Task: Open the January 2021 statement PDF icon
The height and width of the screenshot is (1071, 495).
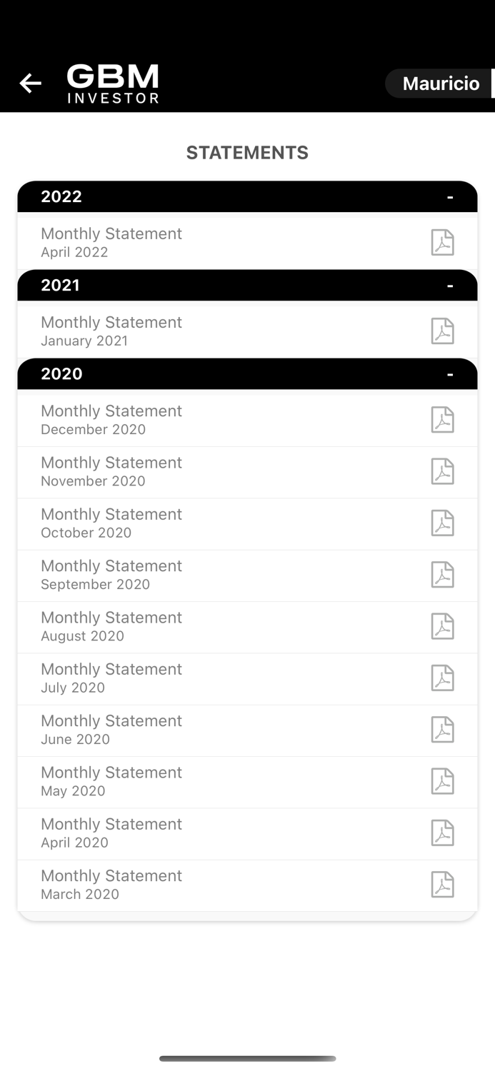Action: coord(442,331)
